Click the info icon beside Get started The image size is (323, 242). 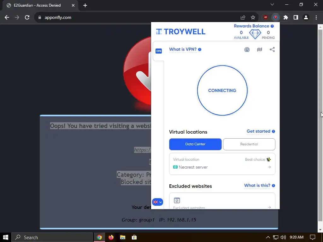point(273,131)
